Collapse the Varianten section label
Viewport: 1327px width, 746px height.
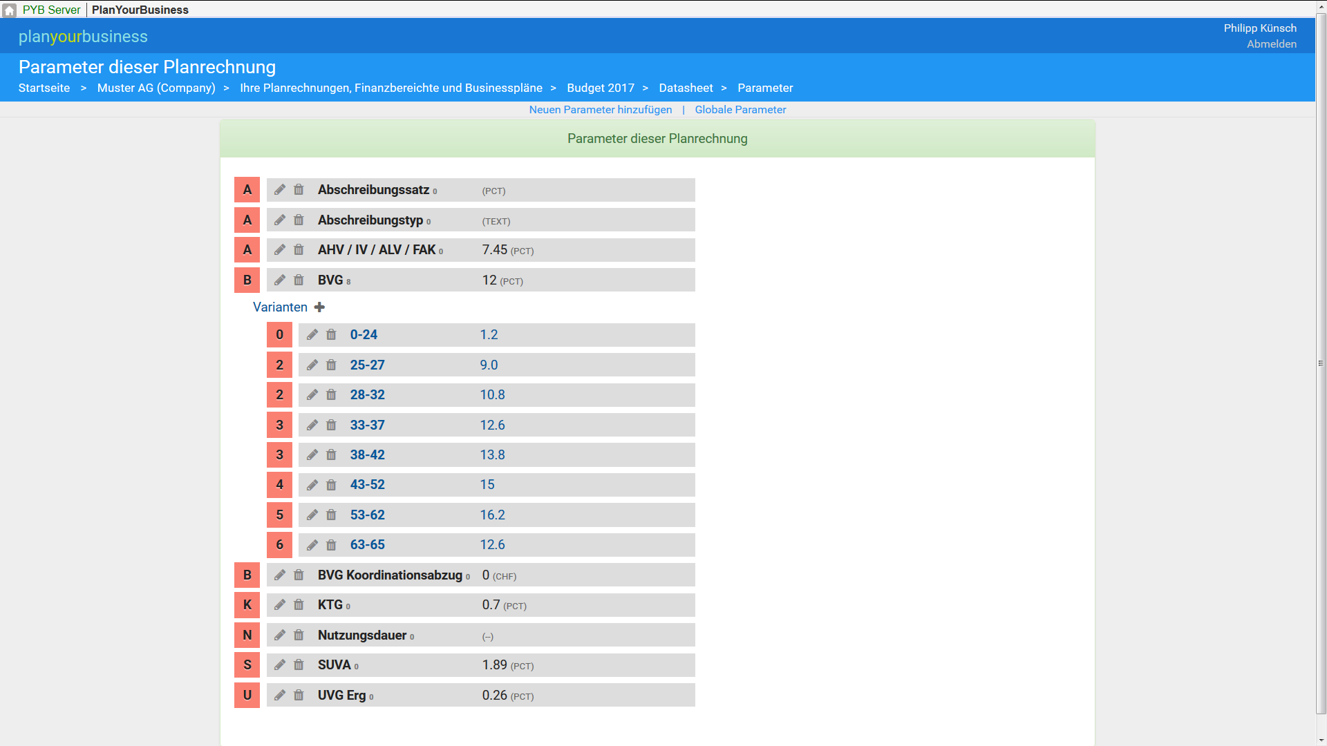(x=280, y=307)
